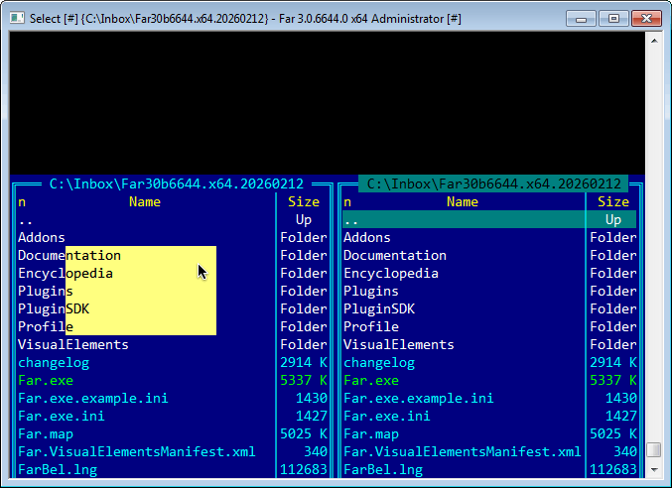Select PluginSDK folder in left panel
Screen dimensions: 672x488
(x=54, y=309)
